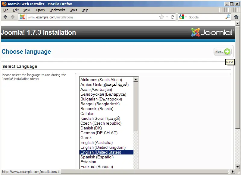The image size is (241, 175).
Task: Select Estonian language option
Action: [106, 162]
